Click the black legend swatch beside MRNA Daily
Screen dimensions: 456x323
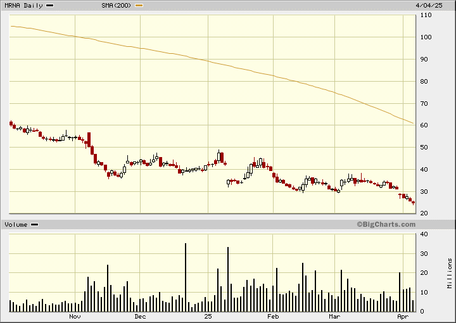50,6
